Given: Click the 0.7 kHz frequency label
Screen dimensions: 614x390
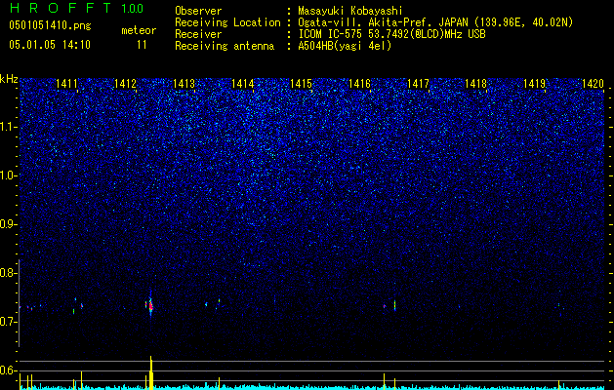Looking at the screenshot, I should point(8,322).
